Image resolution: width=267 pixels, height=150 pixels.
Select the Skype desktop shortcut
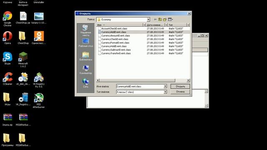click(x=8, y=58)
